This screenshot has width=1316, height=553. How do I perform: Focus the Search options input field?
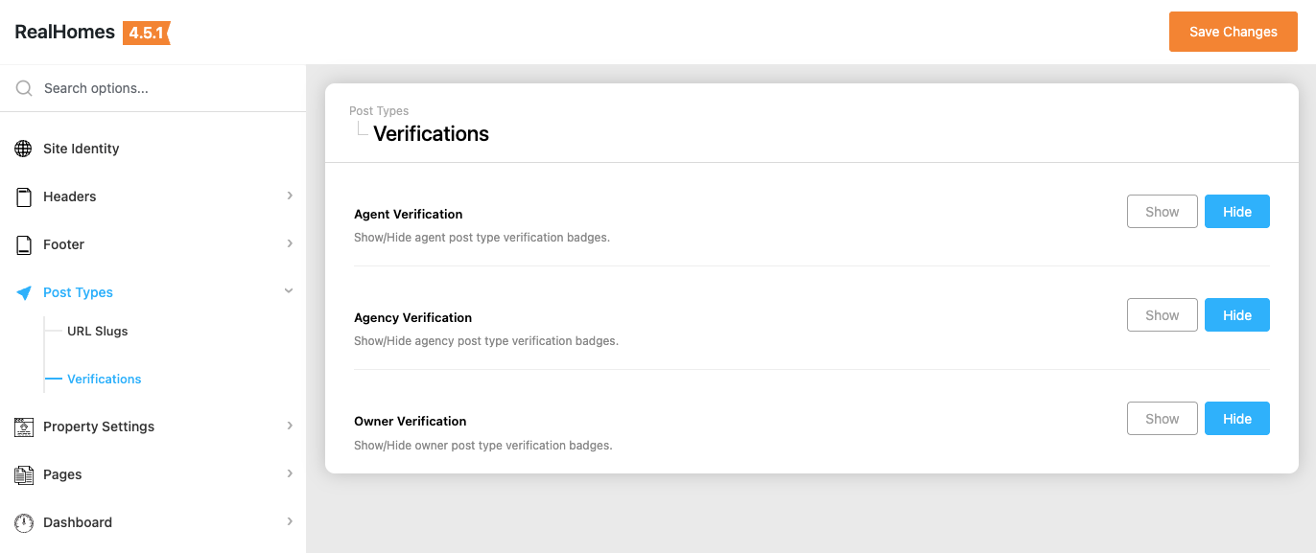(163, 88)
